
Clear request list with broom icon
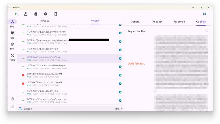point(26,14)
